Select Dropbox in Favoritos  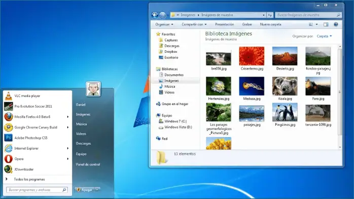pyautogui.click(x=168, y=52)
